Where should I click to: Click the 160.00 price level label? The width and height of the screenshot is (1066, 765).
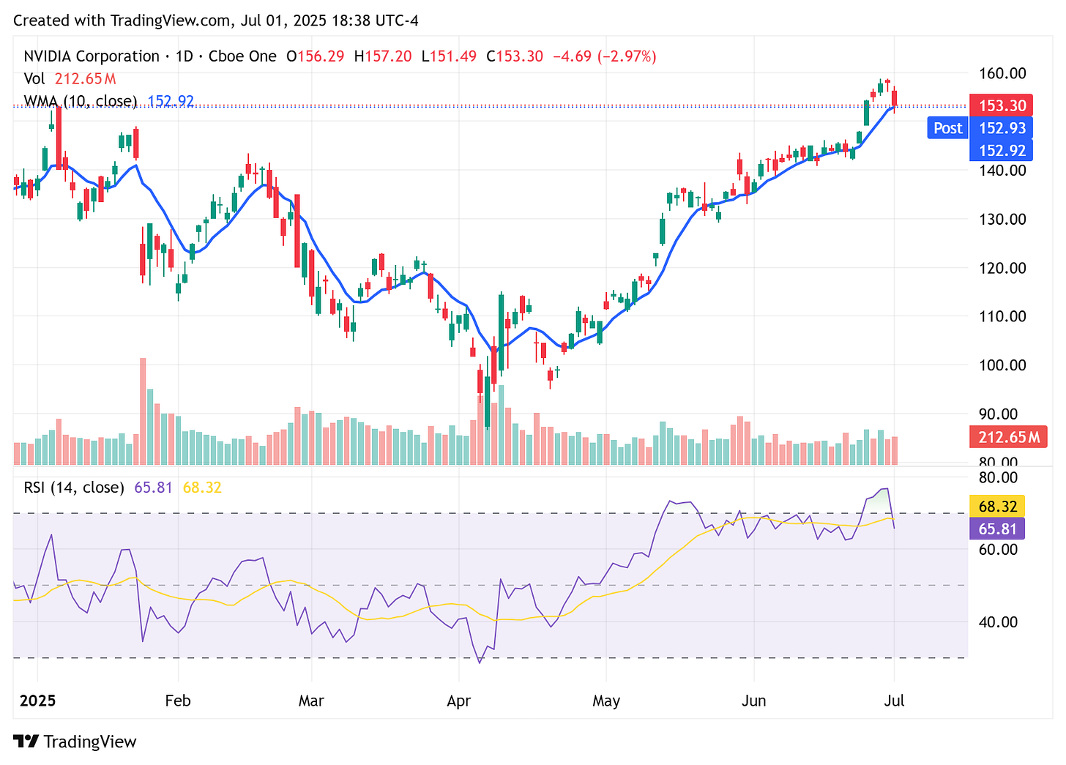[1003, 72]
